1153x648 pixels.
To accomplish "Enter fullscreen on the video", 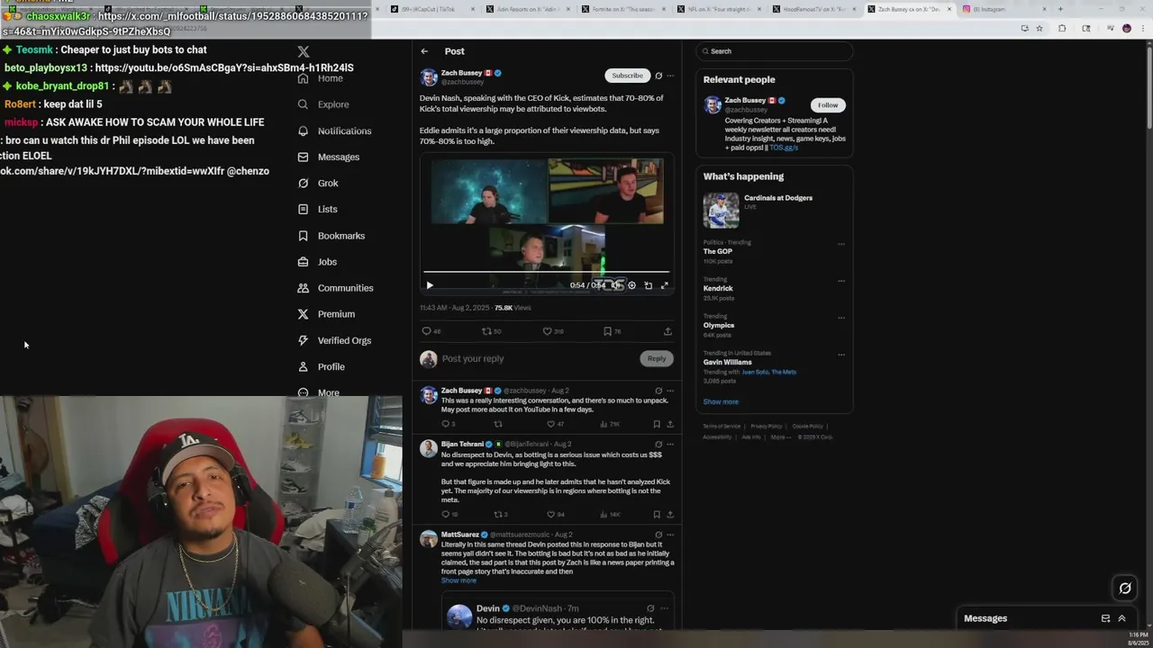I will [x=665, y=285].
